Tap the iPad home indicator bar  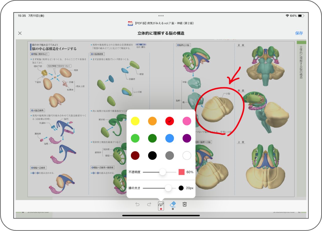pyautogui.click(x=161, y=215)
